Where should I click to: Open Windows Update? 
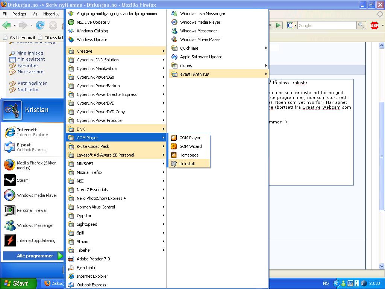[116, 39]
